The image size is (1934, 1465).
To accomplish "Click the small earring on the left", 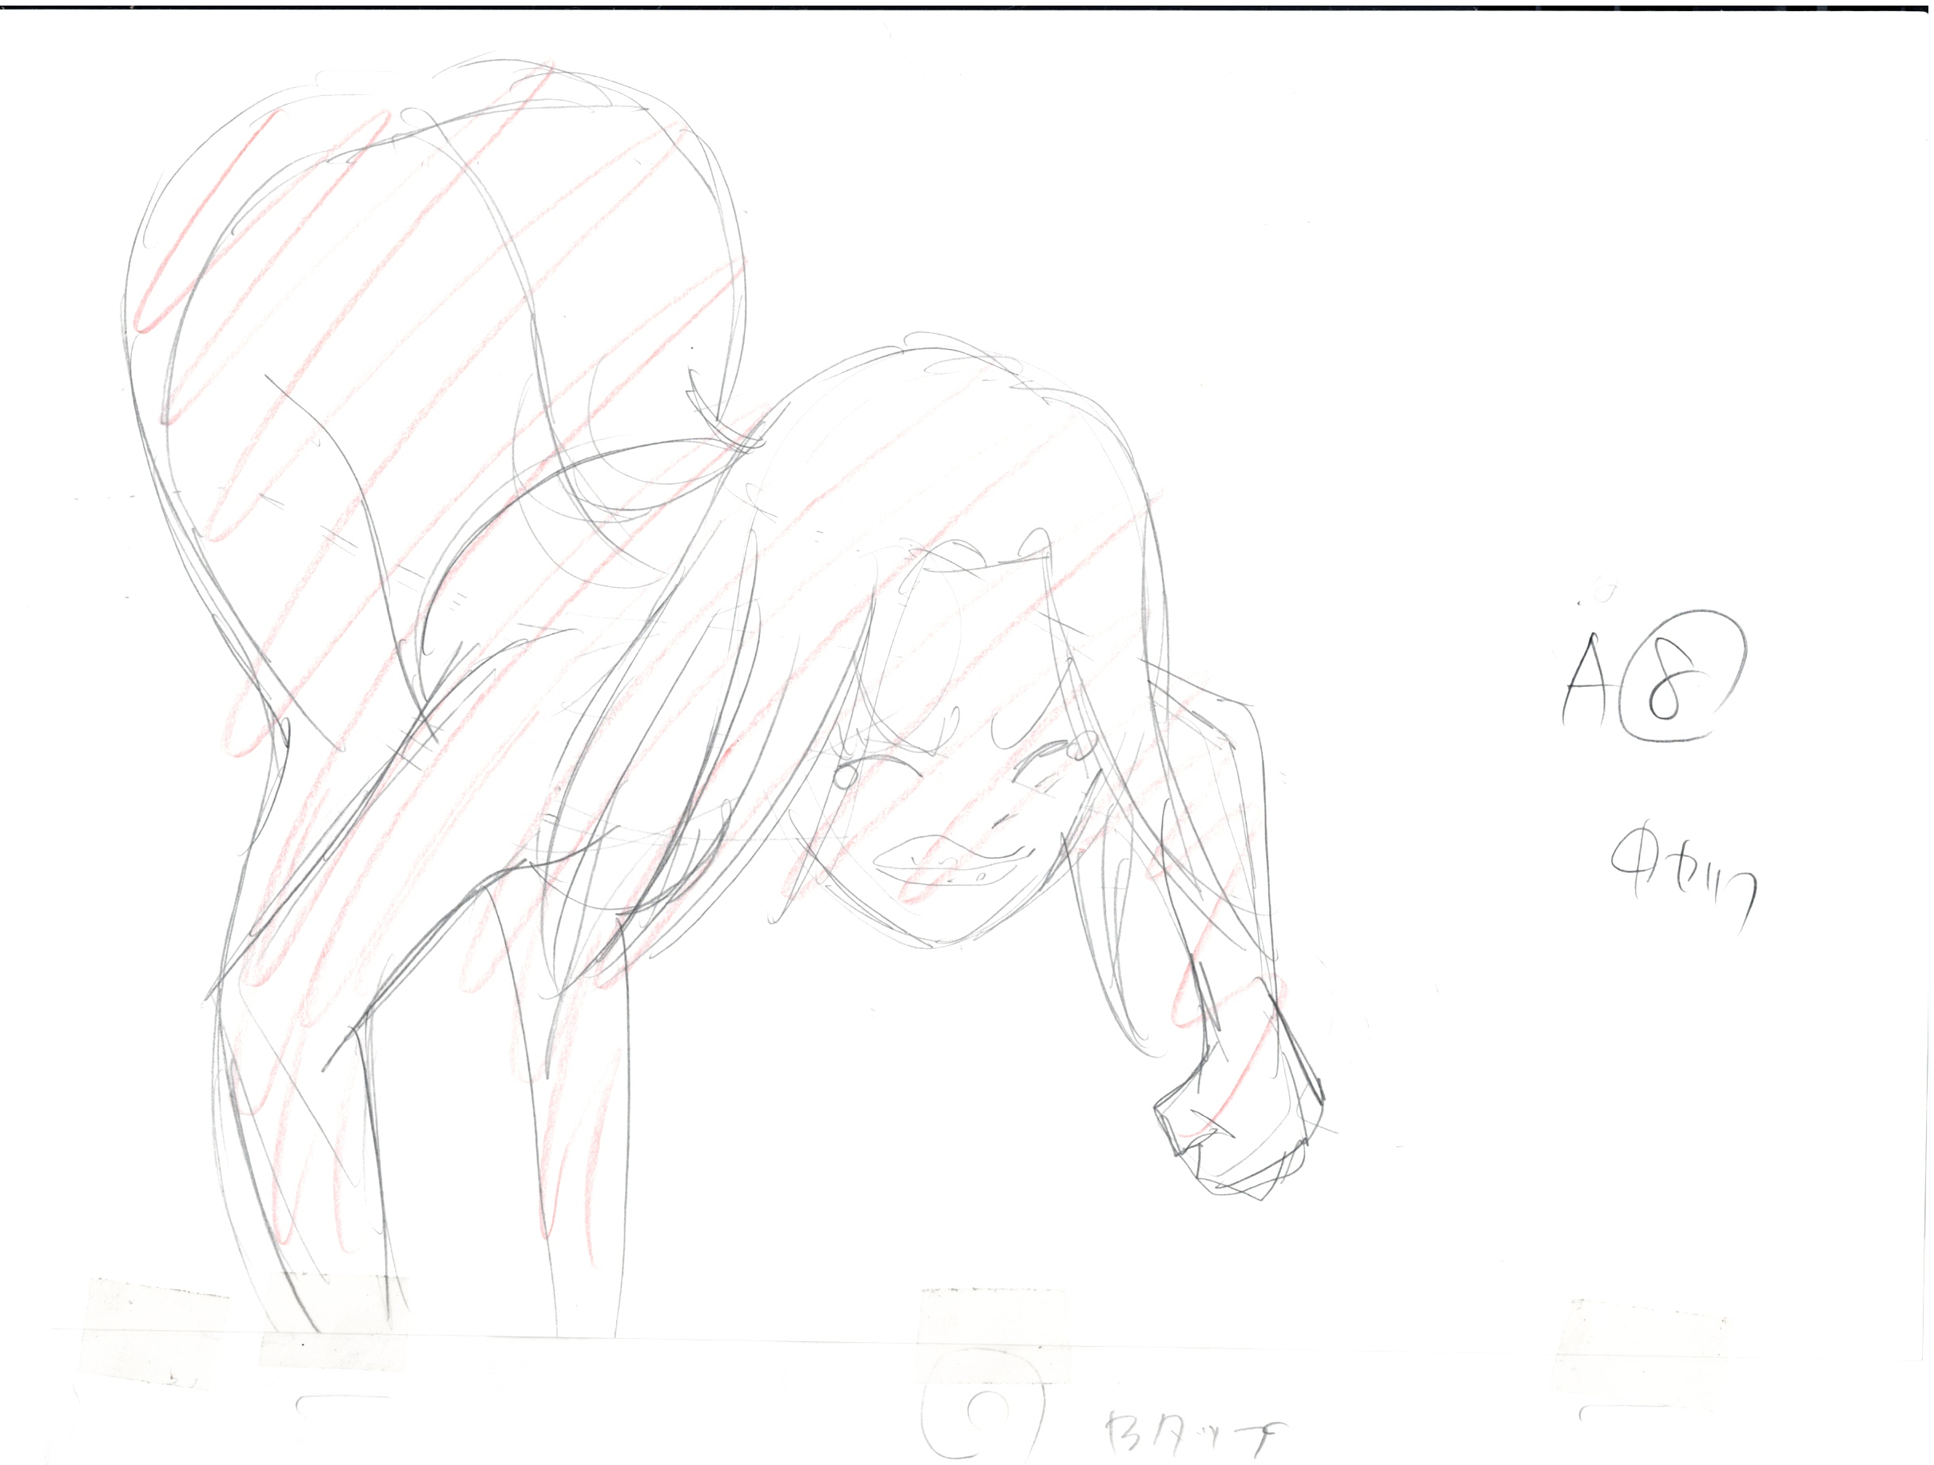I will [846, 776].
